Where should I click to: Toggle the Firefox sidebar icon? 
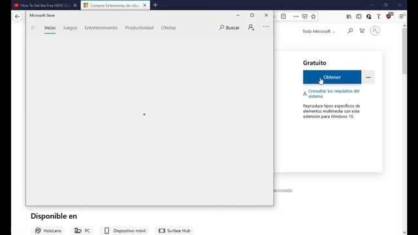tap(359, 16)
